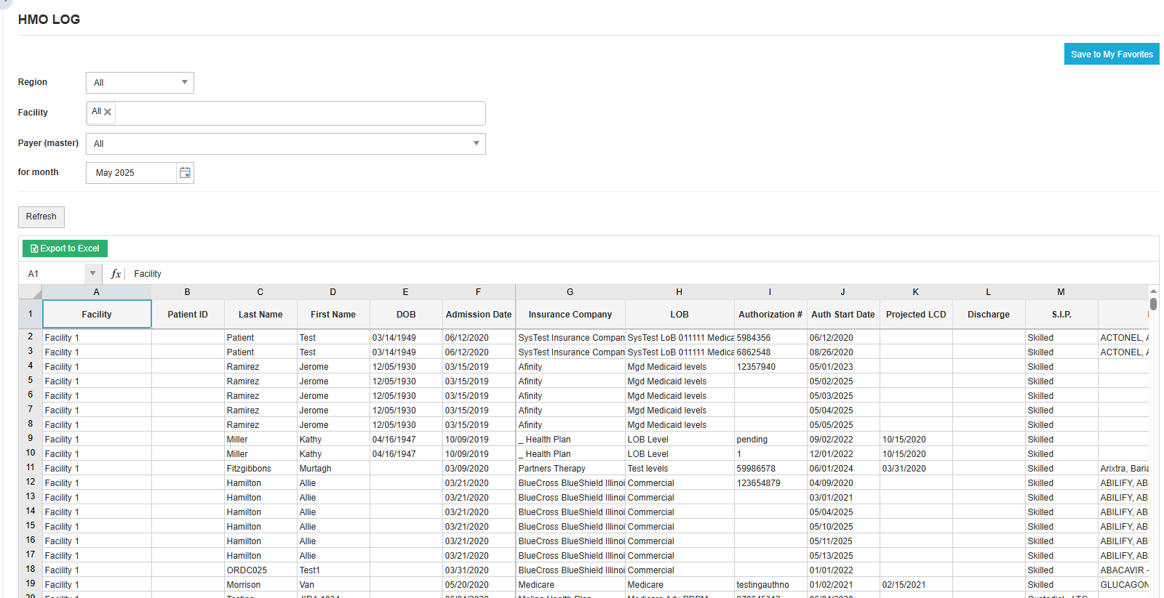Click the Projected LCD header cell
Viewport: 1164px width, 598px height.
(x=916, y=315)
